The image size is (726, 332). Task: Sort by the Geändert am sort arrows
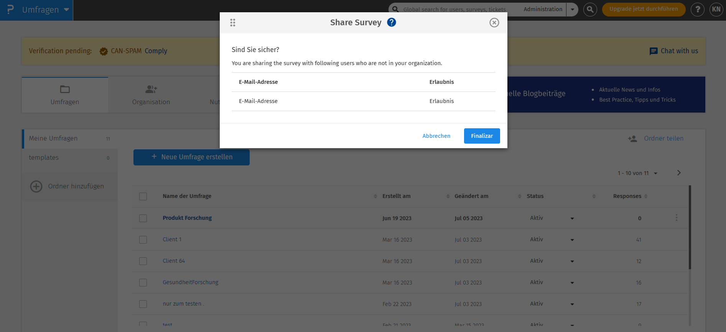[520, 196]
